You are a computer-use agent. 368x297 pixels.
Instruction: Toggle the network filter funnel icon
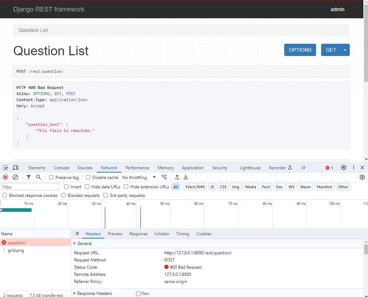[x=29, y=177]
